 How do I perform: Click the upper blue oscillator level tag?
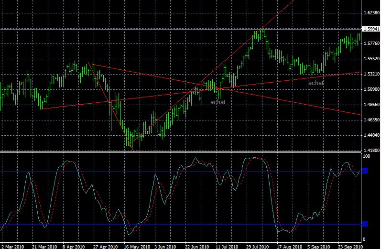point(365,171)
